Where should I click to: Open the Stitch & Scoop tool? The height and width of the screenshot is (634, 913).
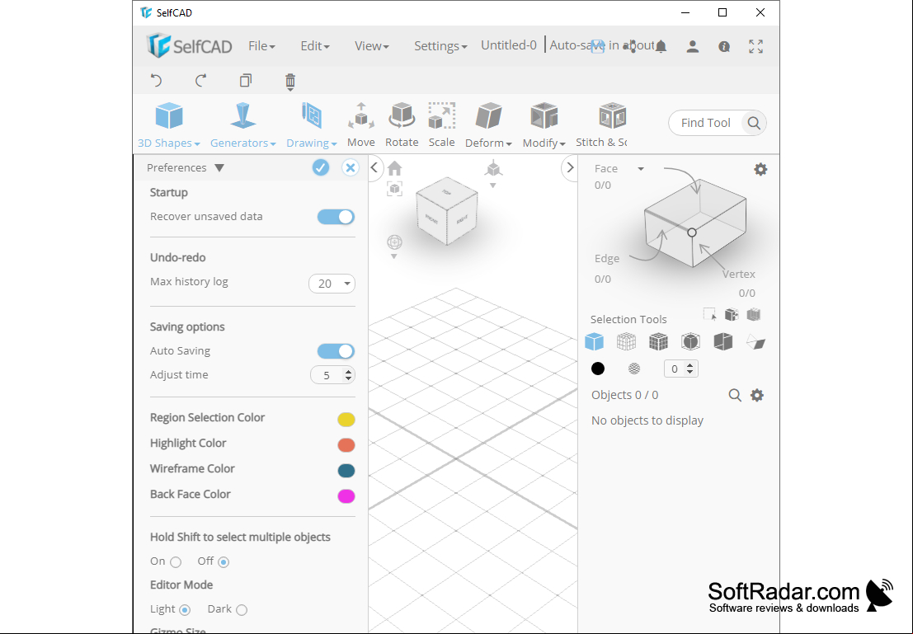click(x=601, y=124)
